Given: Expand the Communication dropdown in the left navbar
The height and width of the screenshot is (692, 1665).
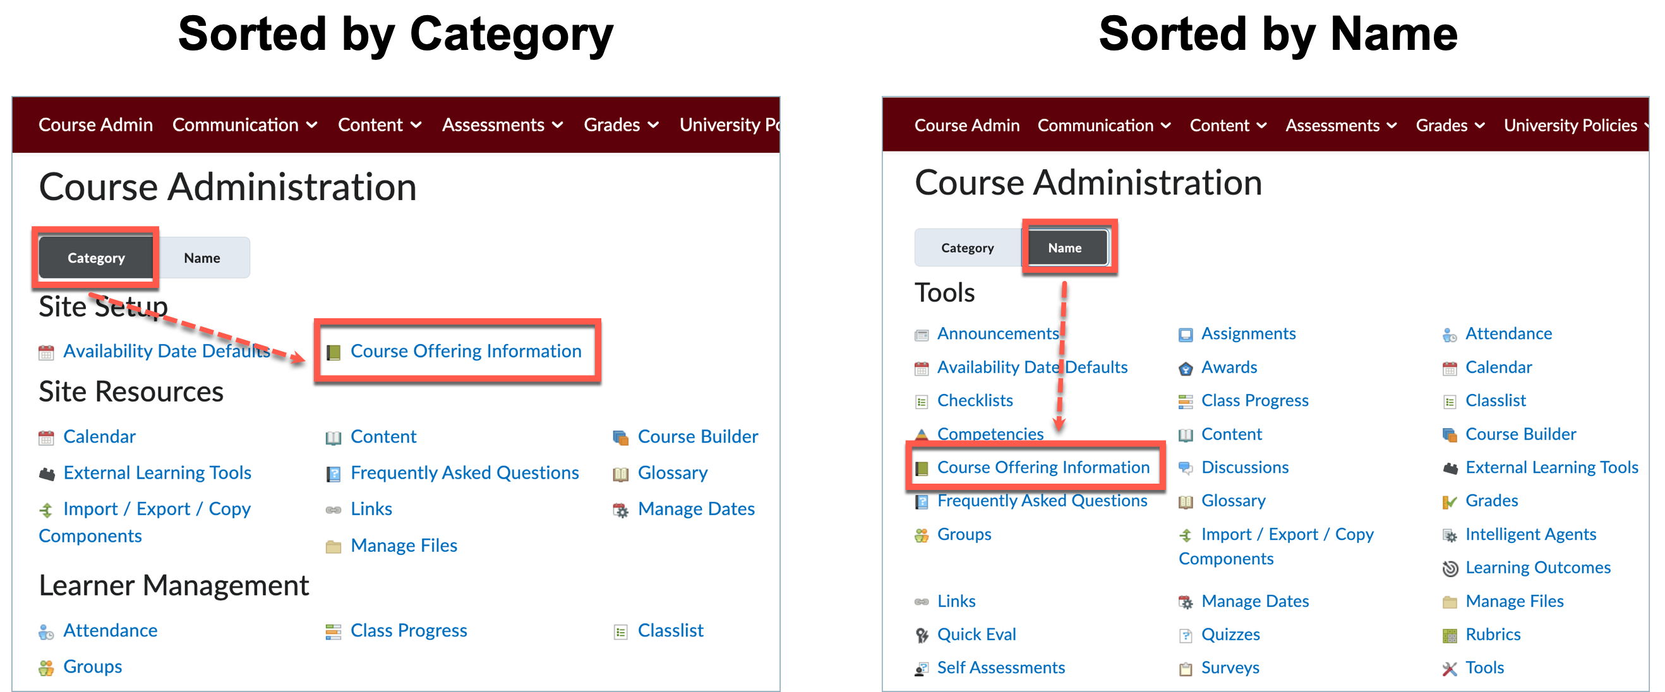Looking at the screenshot, I should (244, 125).
